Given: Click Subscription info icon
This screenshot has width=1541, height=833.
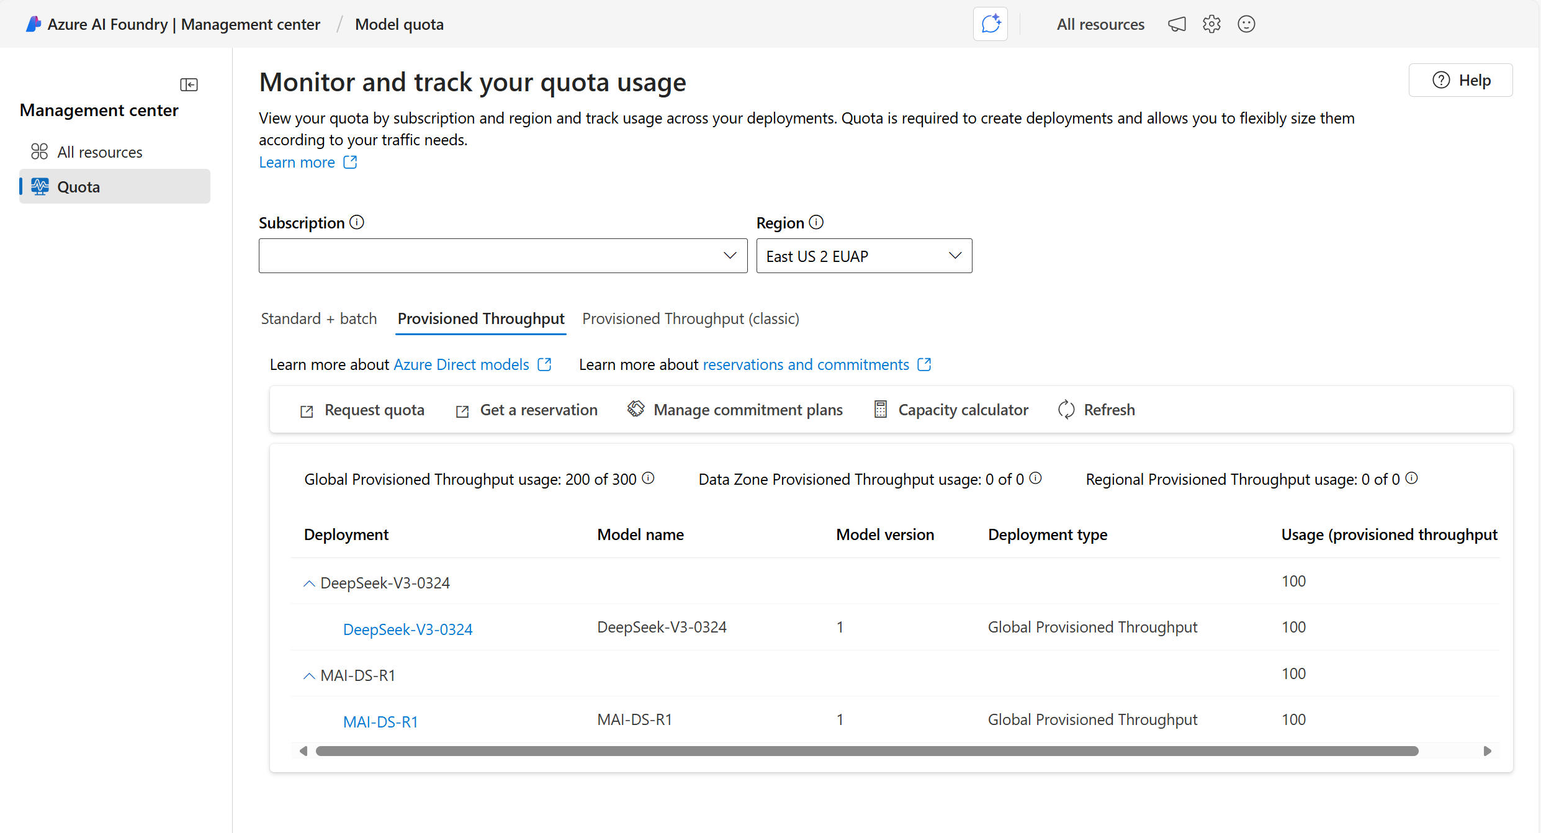Looking at the screenshot, I should pos(357,222).
